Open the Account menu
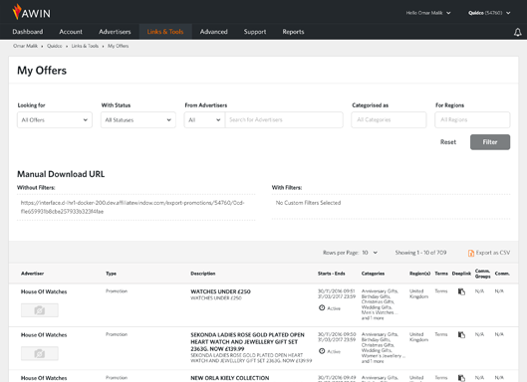 (x=71, y=32)
